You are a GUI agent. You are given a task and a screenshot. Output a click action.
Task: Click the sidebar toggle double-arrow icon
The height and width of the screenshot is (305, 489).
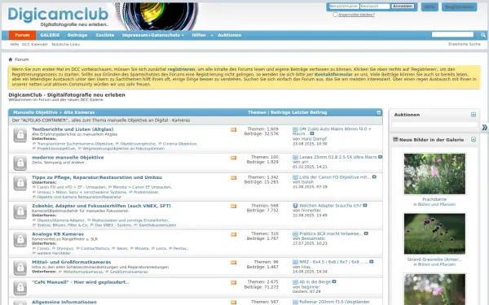click(x=485, y=128)
